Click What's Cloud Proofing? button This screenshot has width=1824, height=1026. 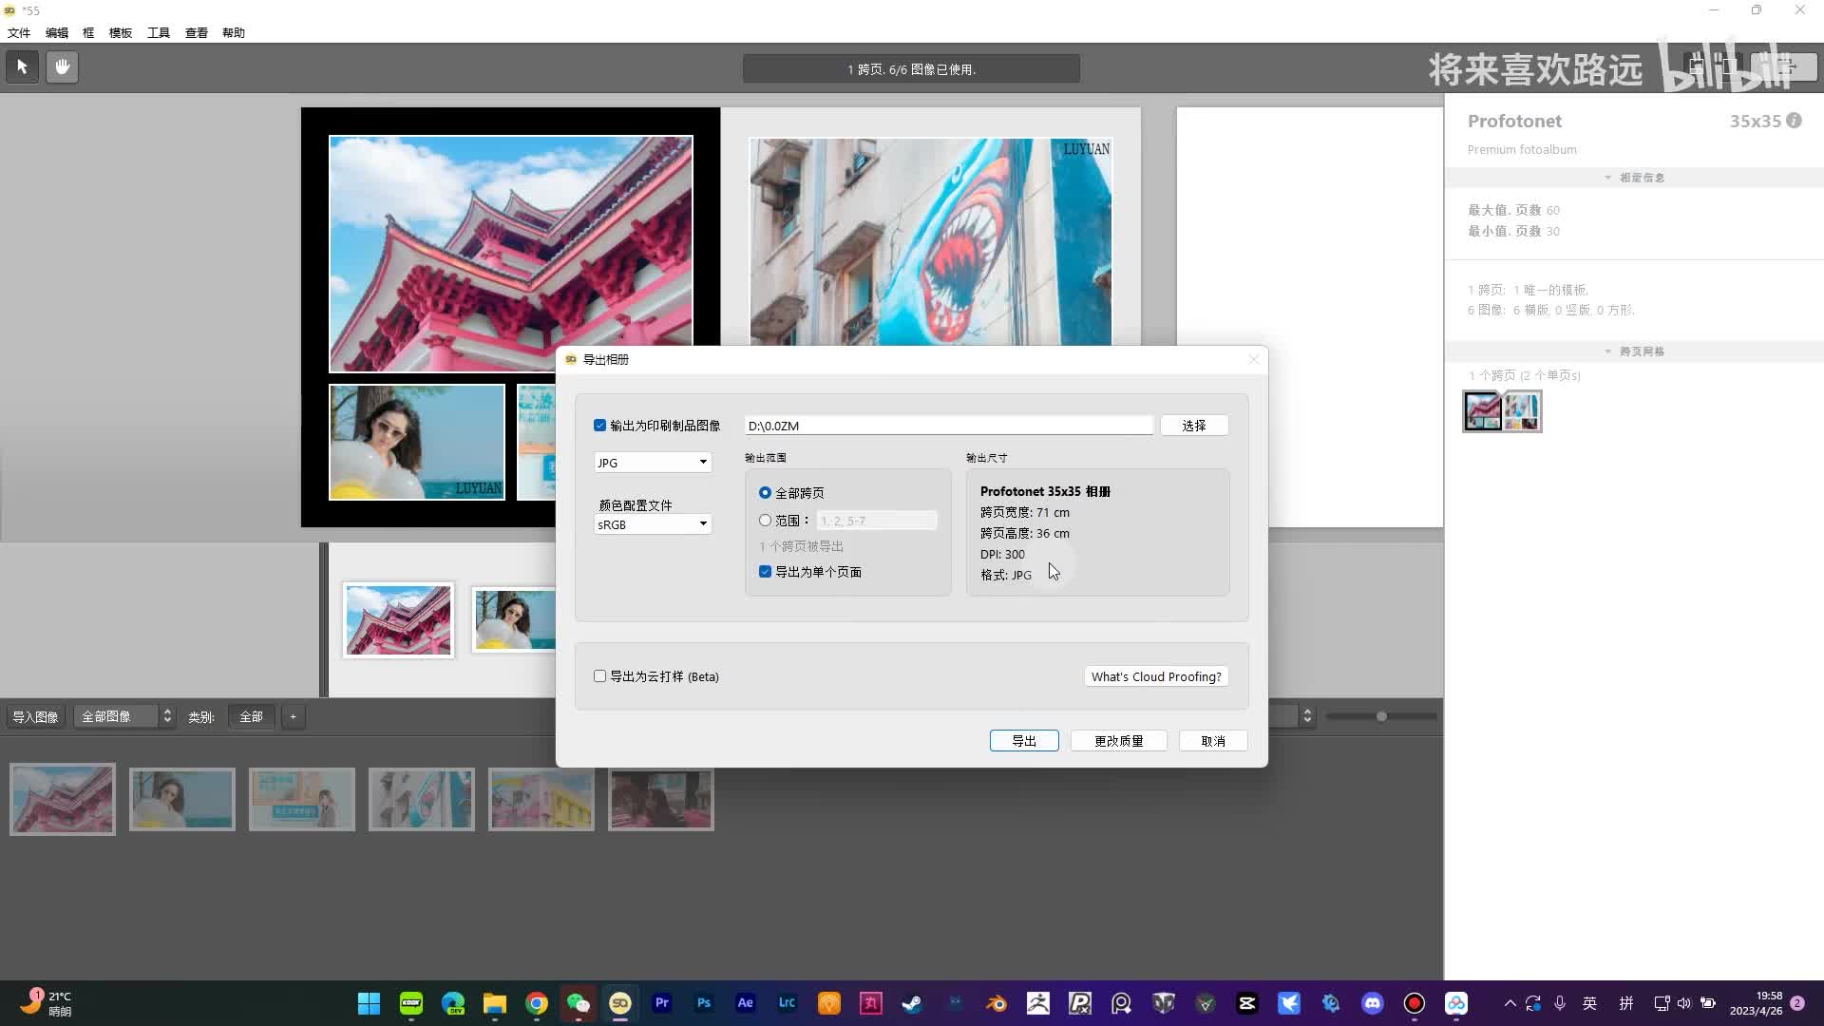pyautogui.click(x=1155, y=676)
